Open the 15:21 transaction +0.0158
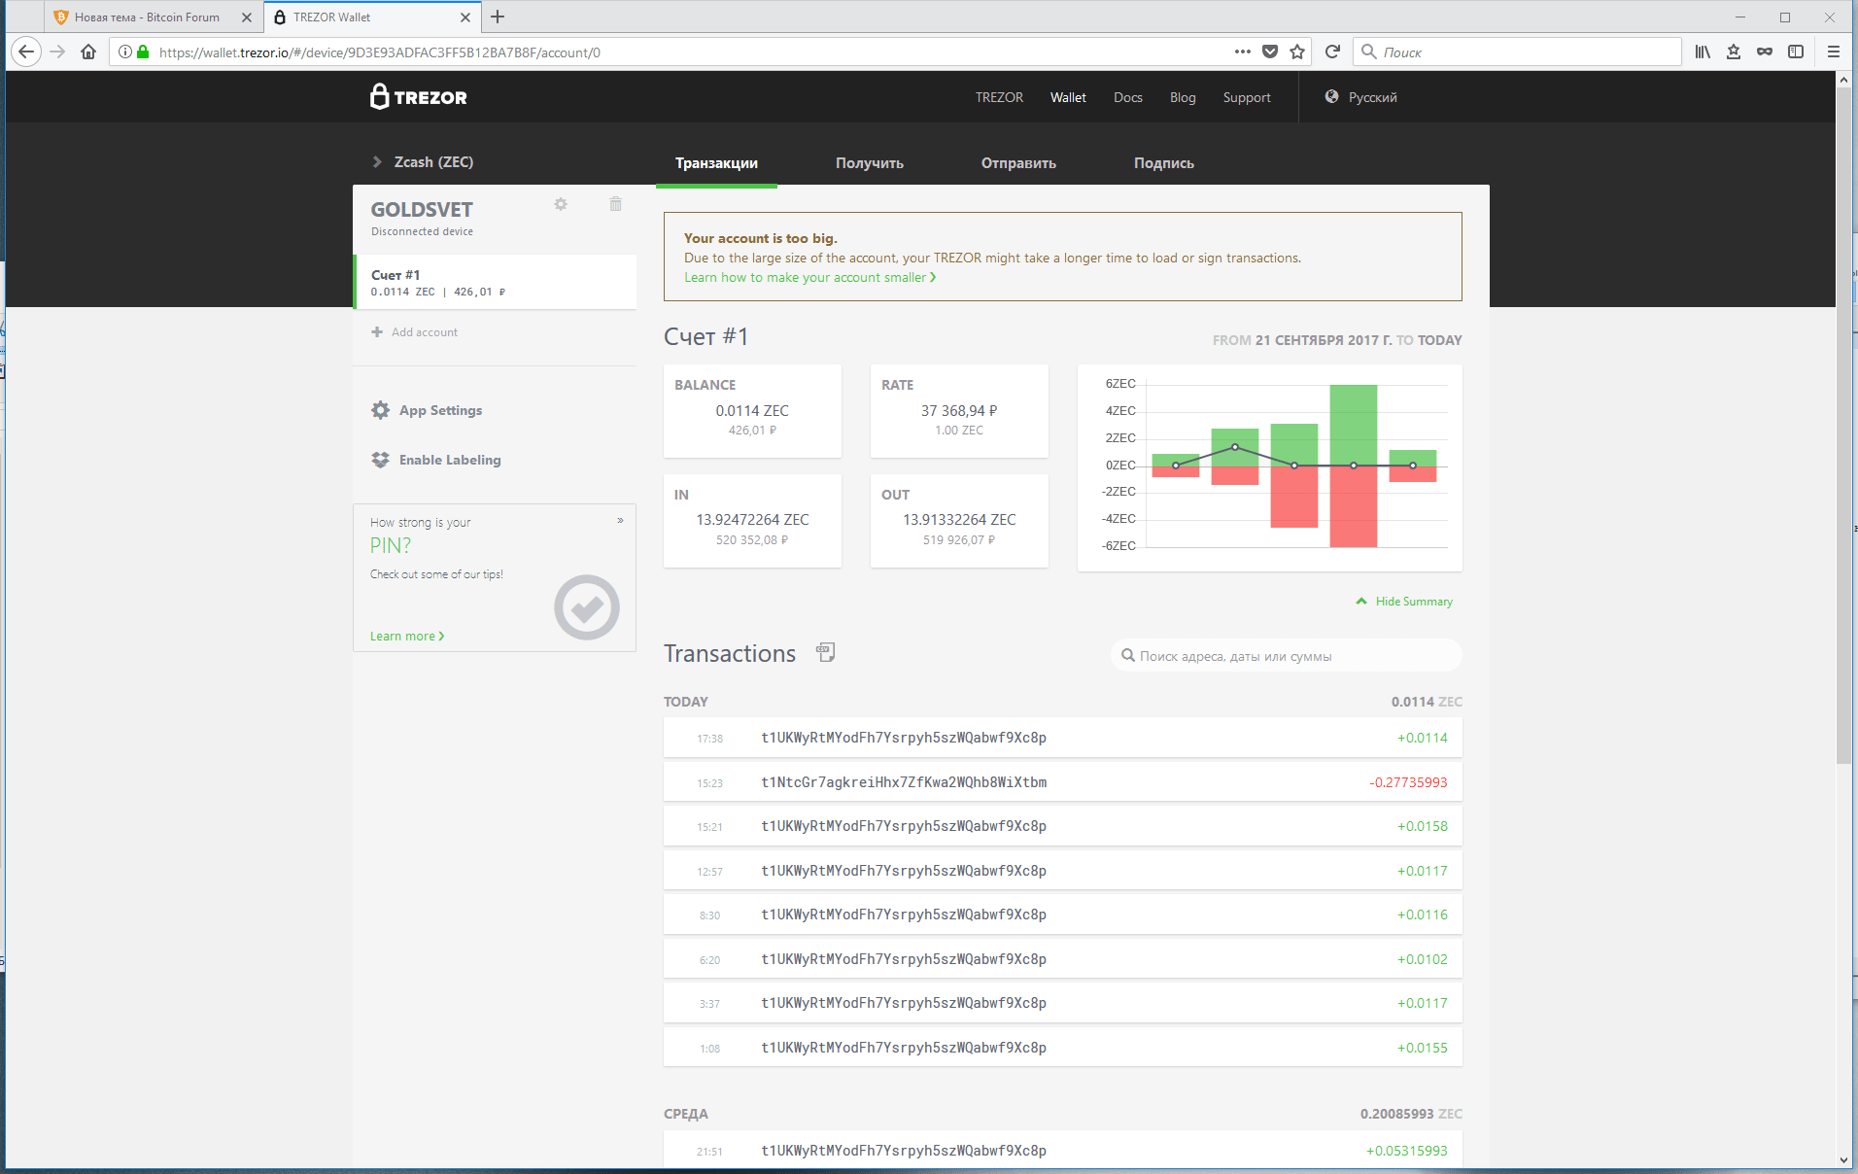This screenshot has height=1174, width=1858. (1062, 826)
